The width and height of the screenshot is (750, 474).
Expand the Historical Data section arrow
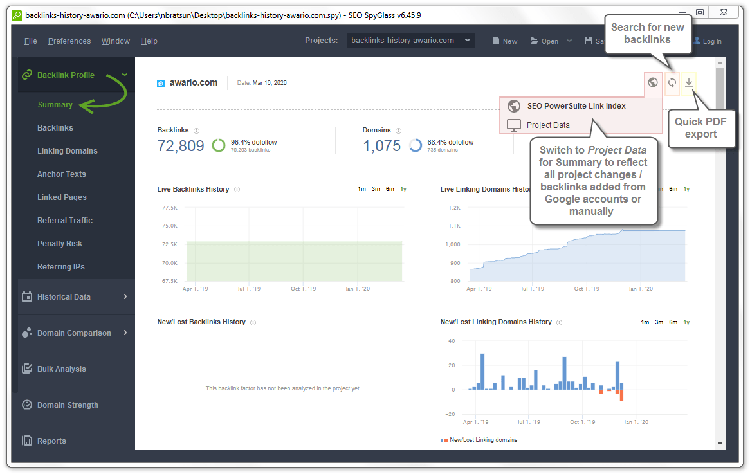125,296
